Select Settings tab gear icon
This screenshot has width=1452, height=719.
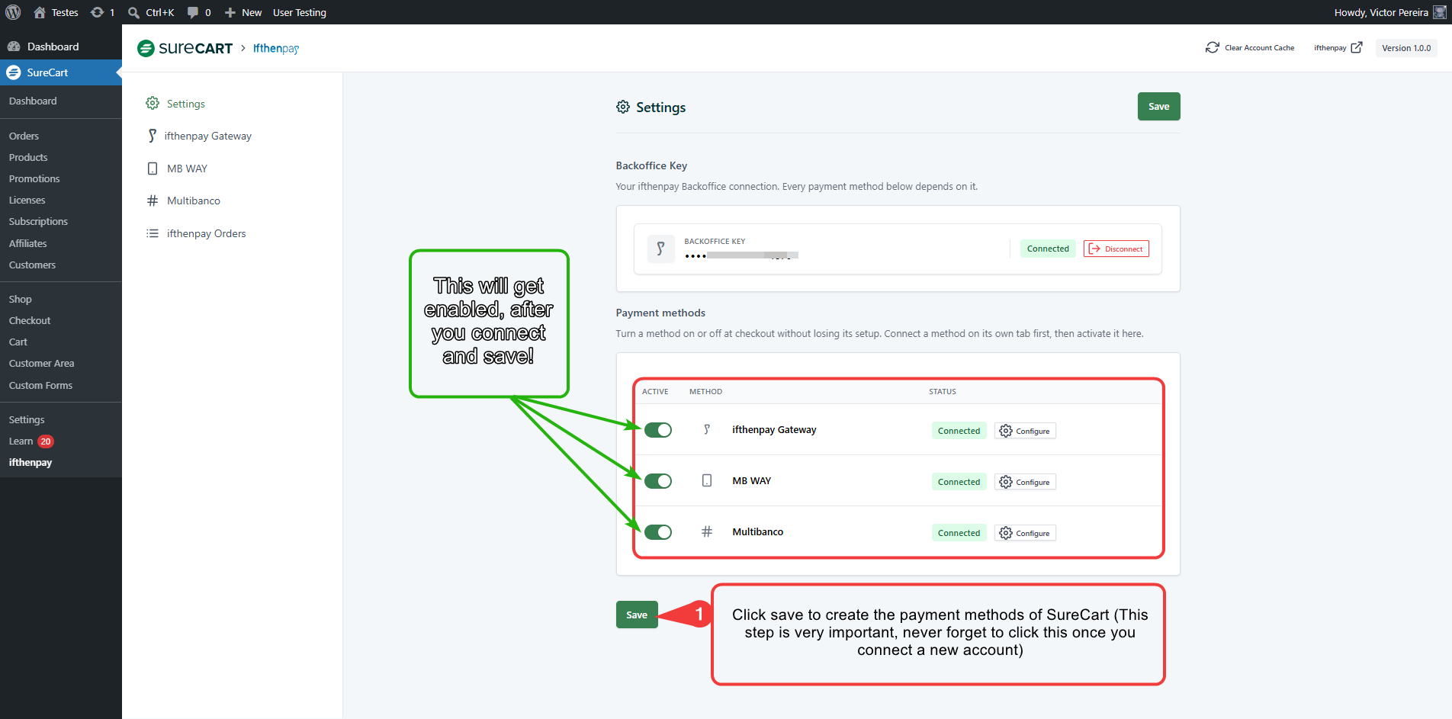point(153,103)
